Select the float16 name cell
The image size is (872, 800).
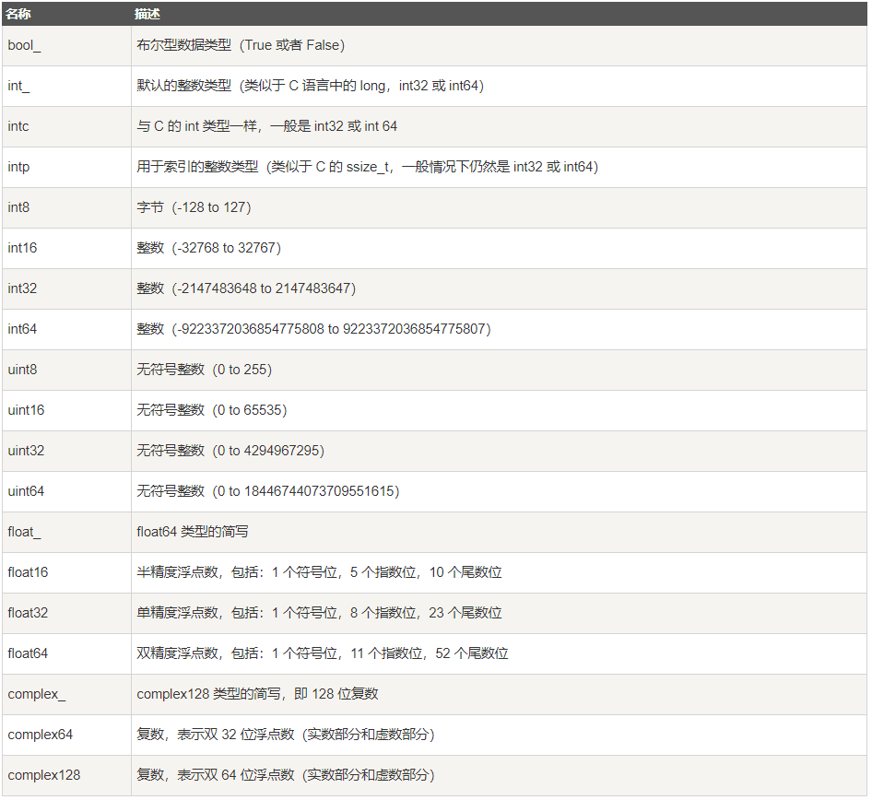coord(66,573)
